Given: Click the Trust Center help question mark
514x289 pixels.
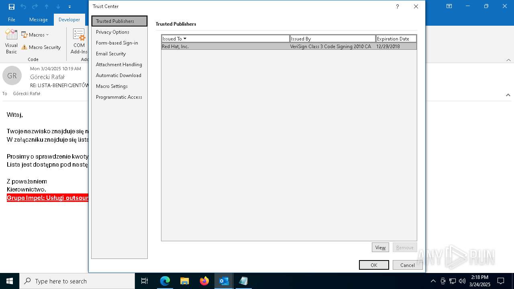Looking at the screenshot, I should [397, 6].
